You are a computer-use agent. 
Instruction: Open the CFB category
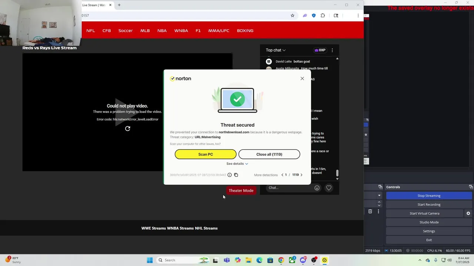coord(107,31)
